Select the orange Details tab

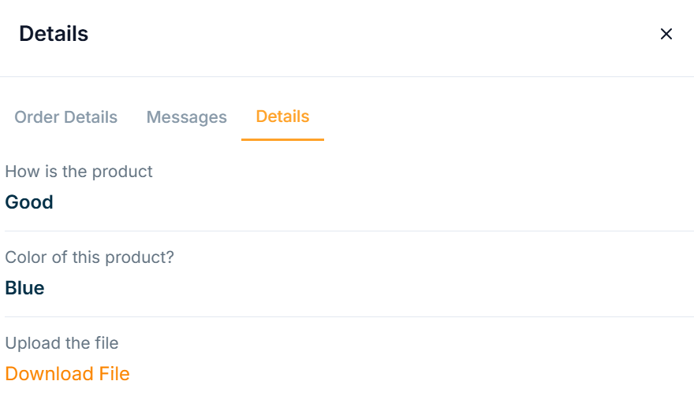(282, 117)
